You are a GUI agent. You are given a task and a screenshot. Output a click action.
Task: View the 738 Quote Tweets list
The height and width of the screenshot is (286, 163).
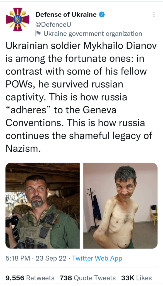(x=88, y=278)
